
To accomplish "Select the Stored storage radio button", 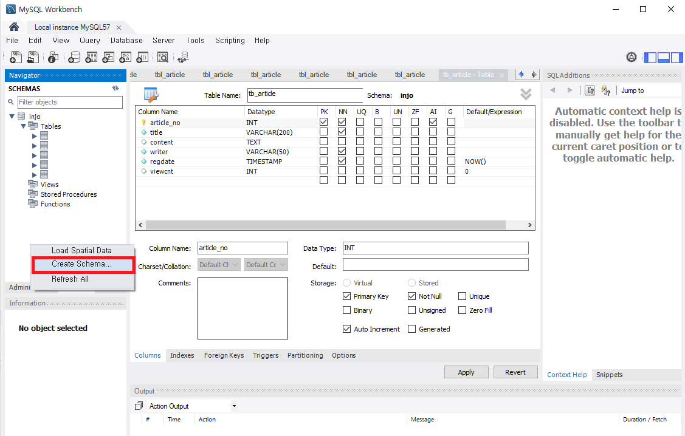I will tap(411, 283).
